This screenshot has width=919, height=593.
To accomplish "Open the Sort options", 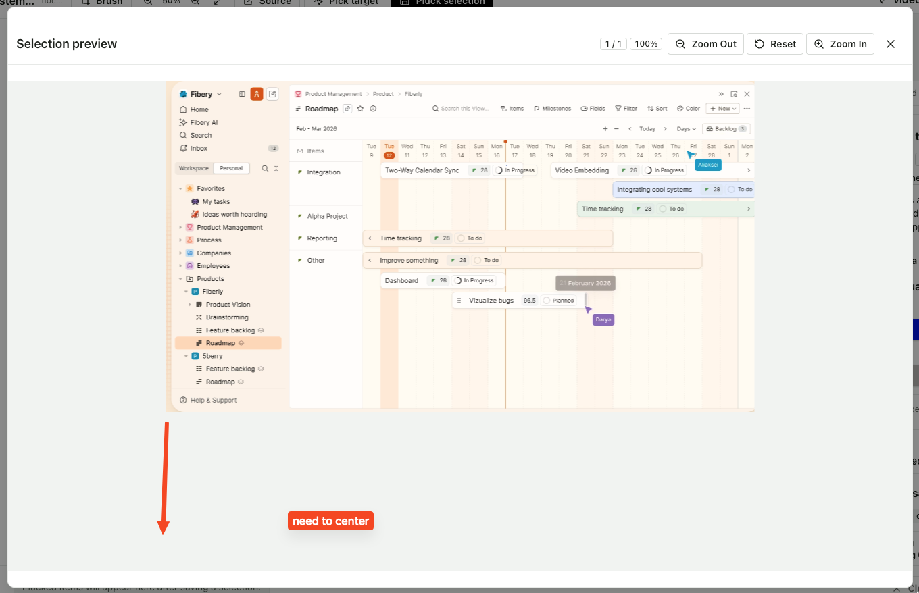I will pos(657,108).
